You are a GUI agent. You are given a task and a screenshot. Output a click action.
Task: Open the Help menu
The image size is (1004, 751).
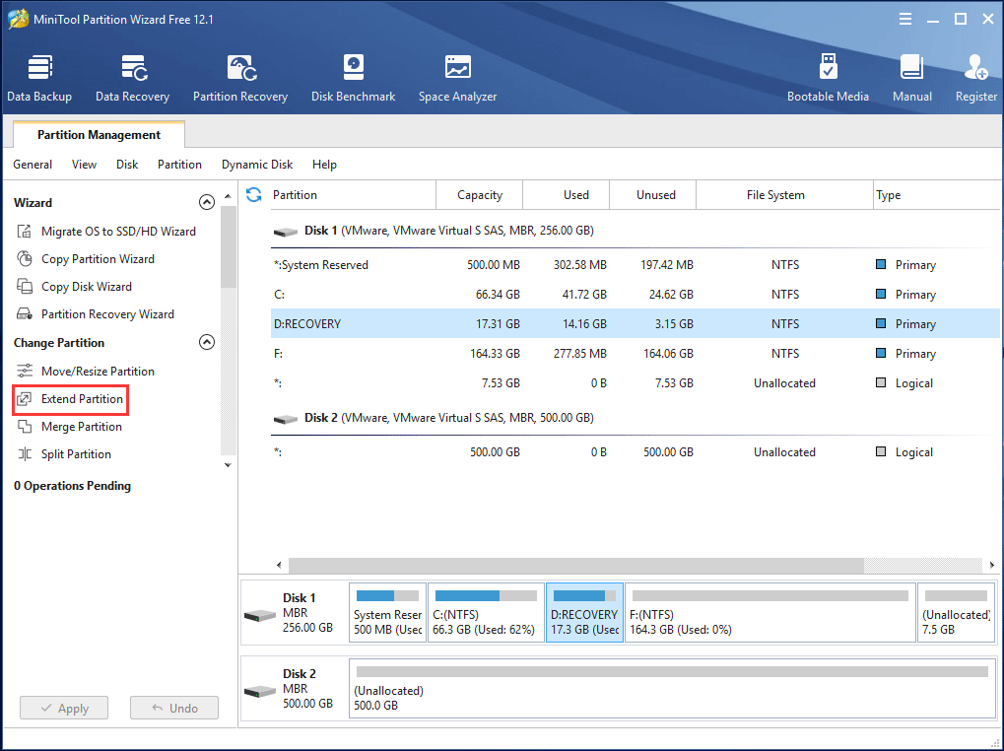(324, 165)
